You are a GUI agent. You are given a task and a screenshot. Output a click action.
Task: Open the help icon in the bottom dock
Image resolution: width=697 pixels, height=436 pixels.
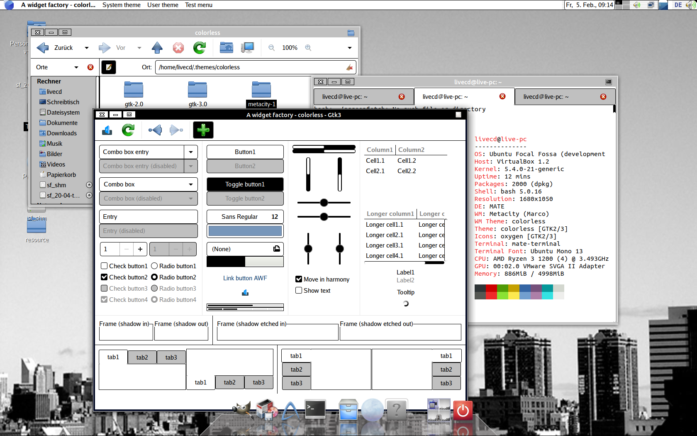397,410
